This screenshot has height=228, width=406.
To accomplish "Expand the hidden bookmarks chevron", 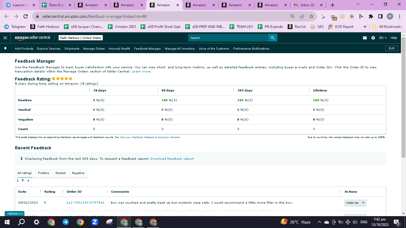I will pos(365,27).
